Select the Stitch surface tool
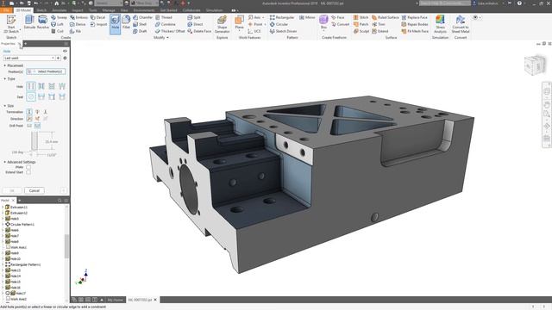The height and width of the screenshot is (310, 552). (361, 17)
